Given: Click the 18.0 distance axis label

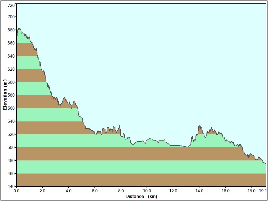Looking at the screenshot, I should coord(251,191).
